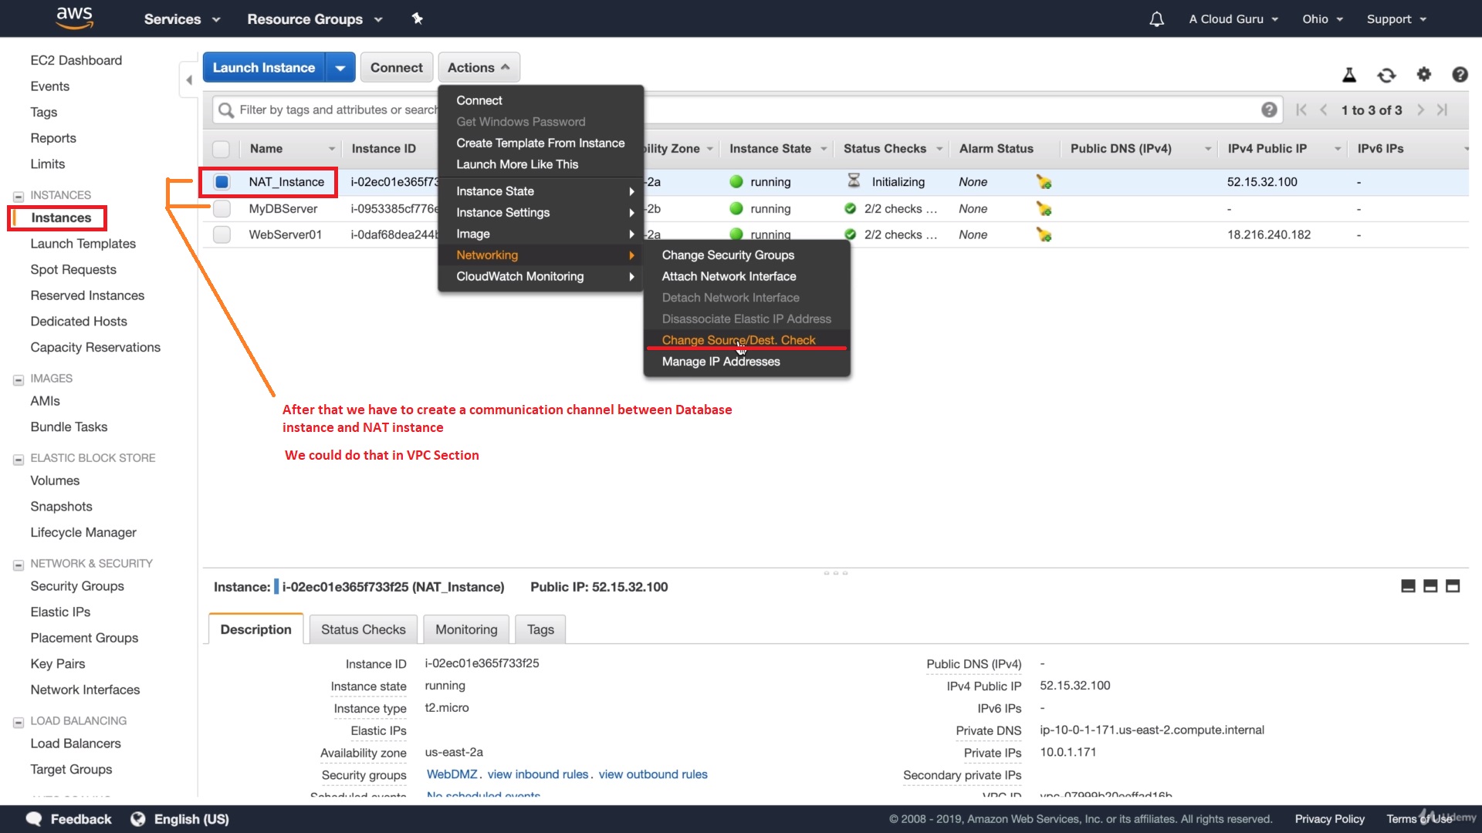Viewport: 1482px width, 833px height.
Task: Open the Ohio region dropdown
Action: 1322,19
